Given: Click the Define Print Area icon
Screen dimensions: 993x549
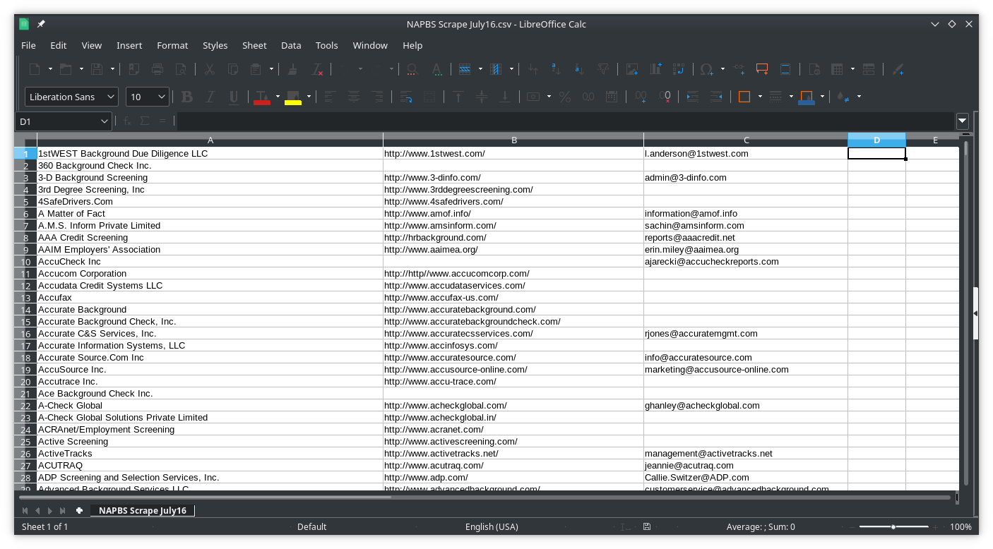Looking at the screenshot, I should click(814, 69).
